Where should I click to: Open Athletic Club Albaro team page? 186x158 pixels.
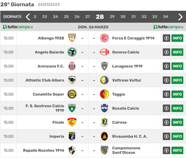45,80
